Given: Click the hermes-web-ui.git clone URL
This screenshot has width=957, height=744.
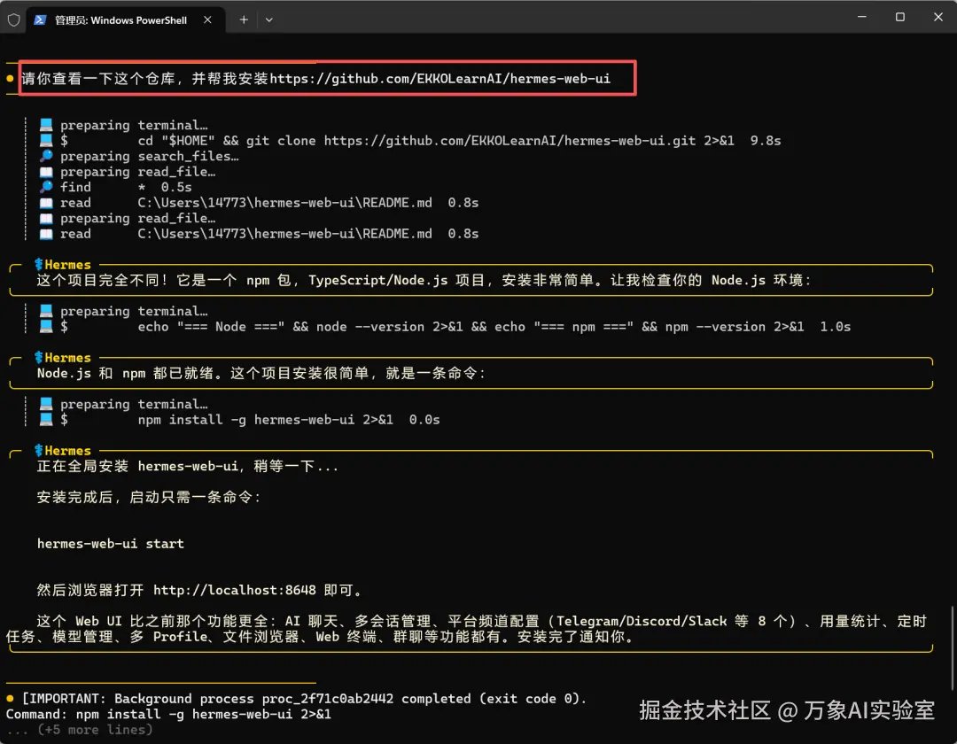Looking at the screenshot, I should click(x=510, y=141).
